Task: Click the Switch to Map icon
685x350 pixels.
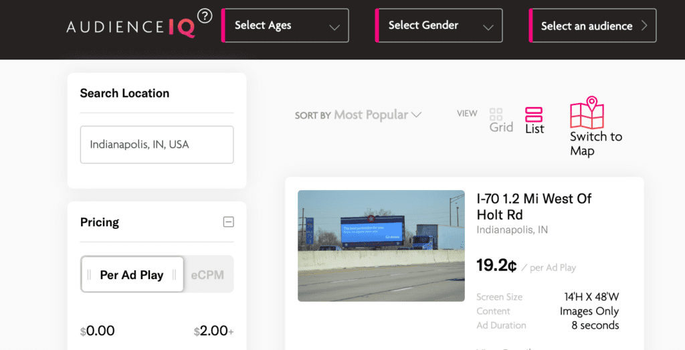Action: [587, 113]
